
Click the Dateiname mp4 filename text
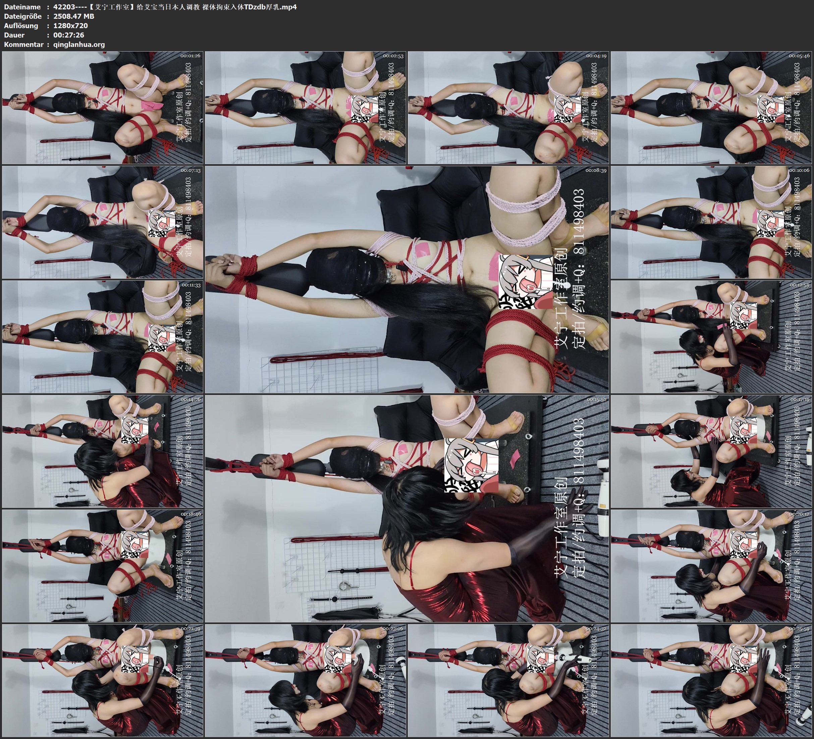[x=174, y=7]
